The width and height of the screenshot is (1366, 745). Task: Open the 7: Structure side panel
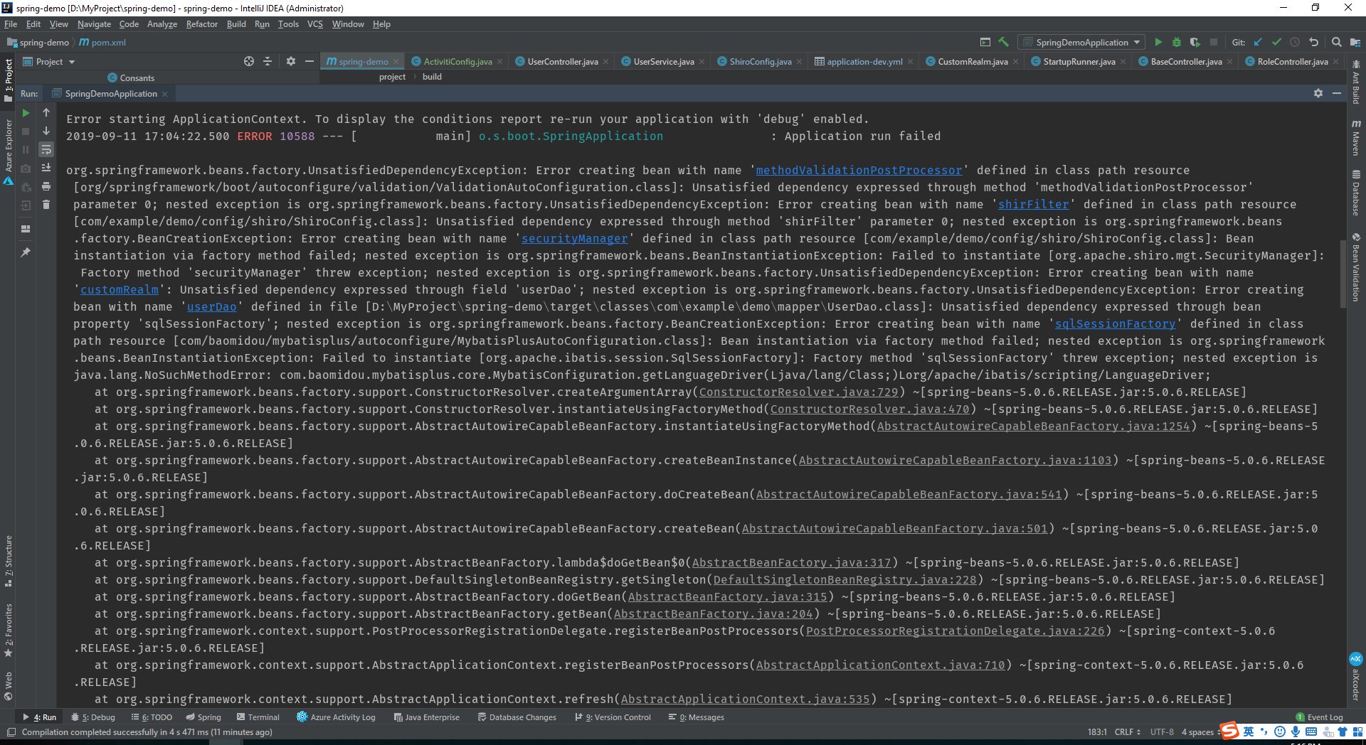pyautogui.click(x=8, y=561)
